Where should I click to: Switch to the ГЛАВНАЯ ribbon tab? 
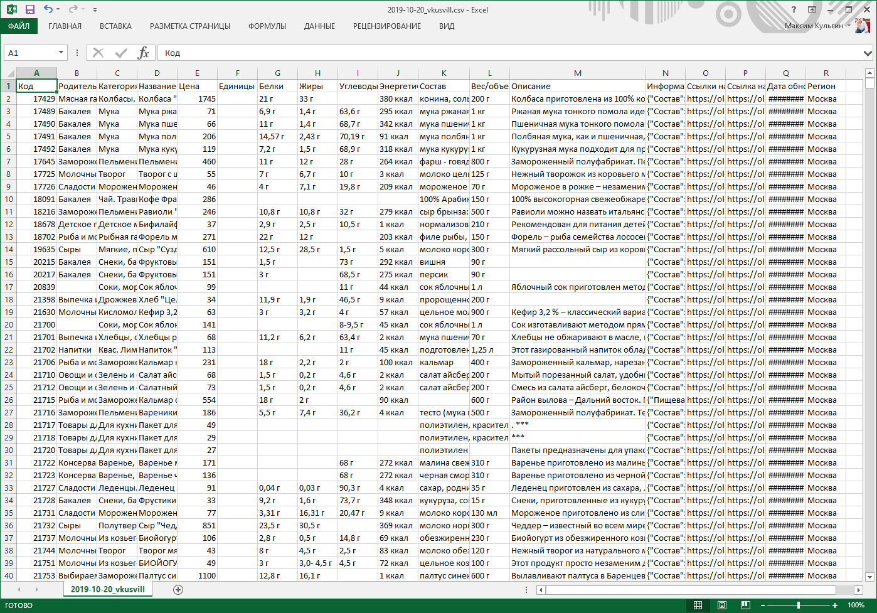tap(65, 26)
